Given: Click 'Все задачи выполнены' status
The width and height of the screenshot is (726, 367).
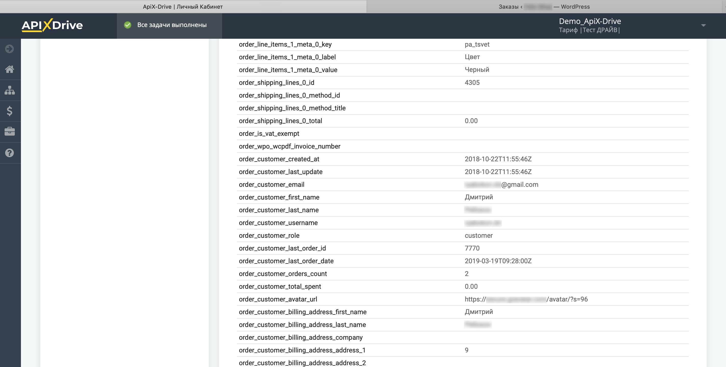Looking at the screenshot, I should click(x=172, y=25).
